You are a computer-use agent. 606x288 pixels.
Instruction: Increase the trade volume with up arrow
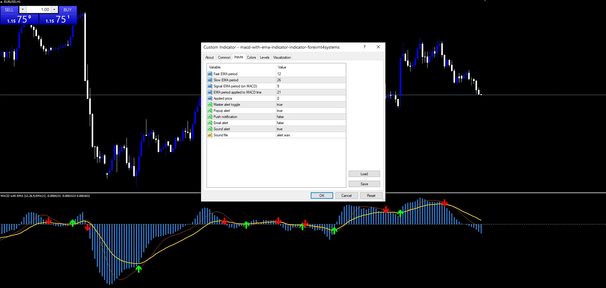pyautogui.click(x=54, y=9)
